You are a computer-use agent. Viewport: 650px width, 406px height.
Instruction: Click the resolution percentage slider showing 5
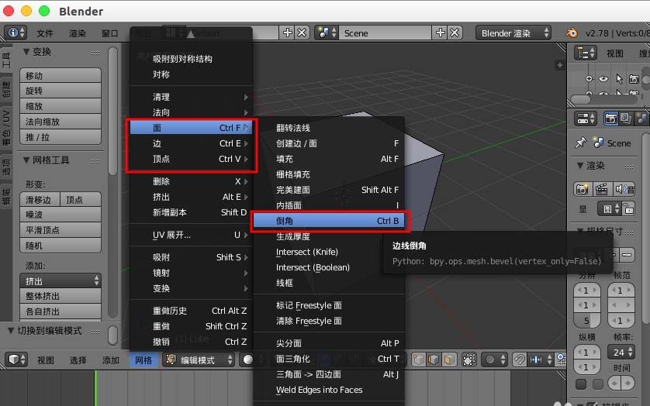tap(586, 320)
